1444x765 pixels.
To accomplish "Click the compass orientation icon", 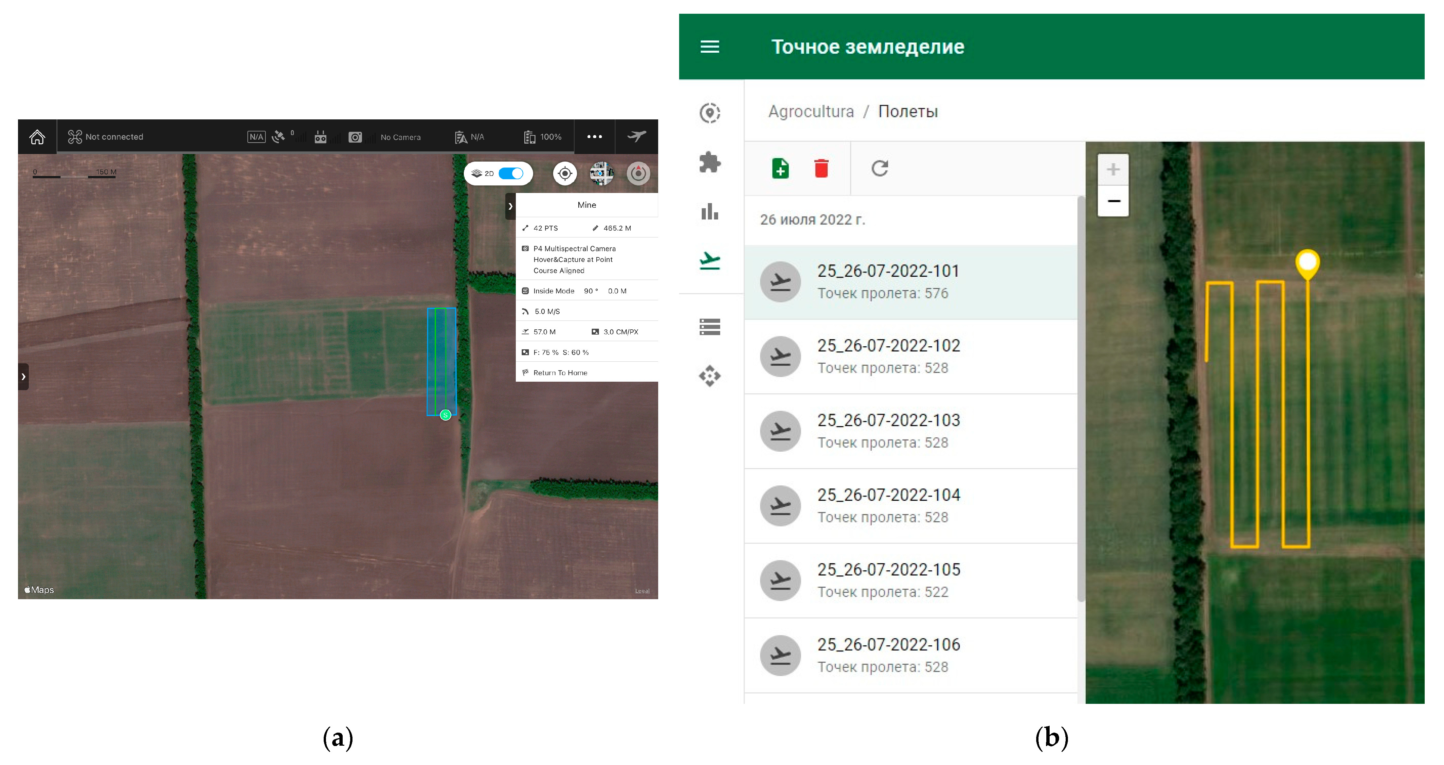I will coord(638,174).
